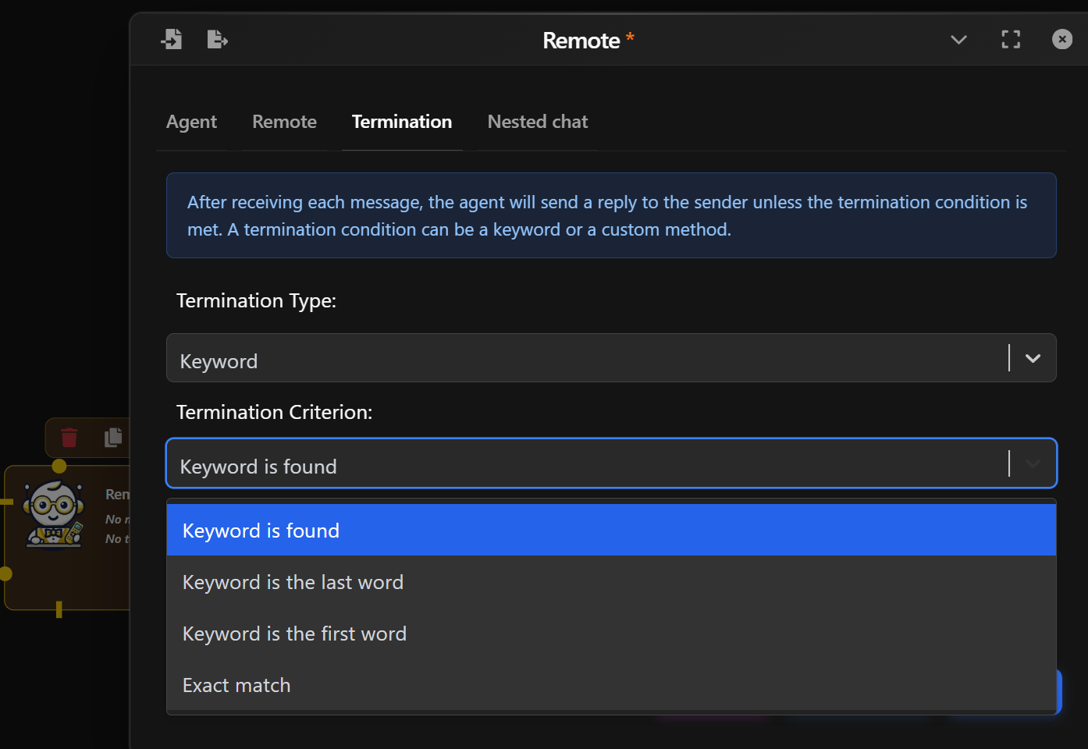Open the Nested chat tab

537,122
